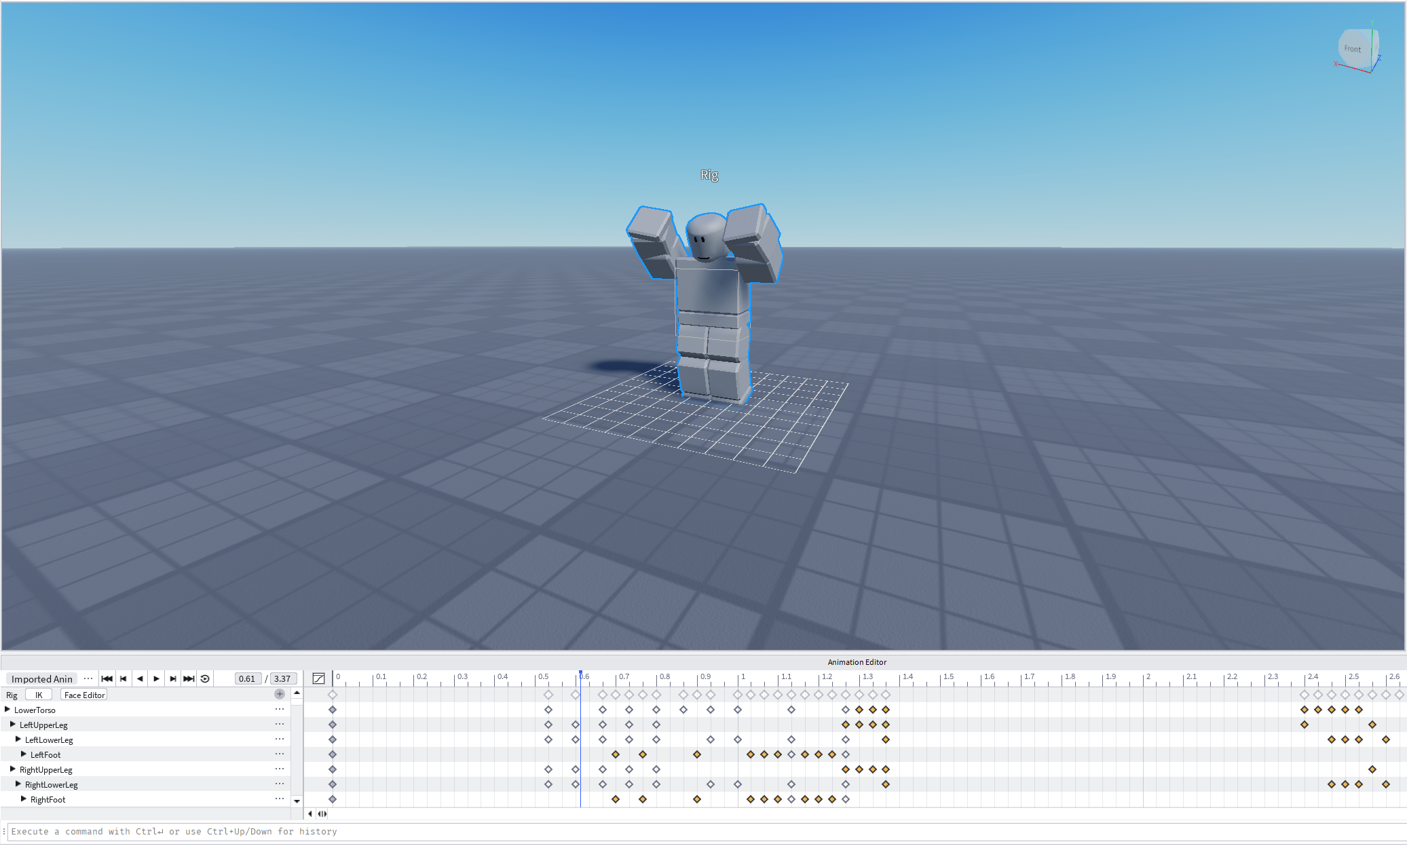Screen dimensions: 1407x865
Task: Click the Execute a command input bar
Action: point(706,832)
